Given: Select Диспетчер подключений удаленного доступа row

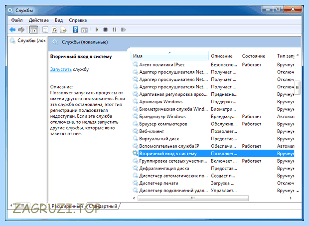Looking at the screenshot, I should [213, 191].
